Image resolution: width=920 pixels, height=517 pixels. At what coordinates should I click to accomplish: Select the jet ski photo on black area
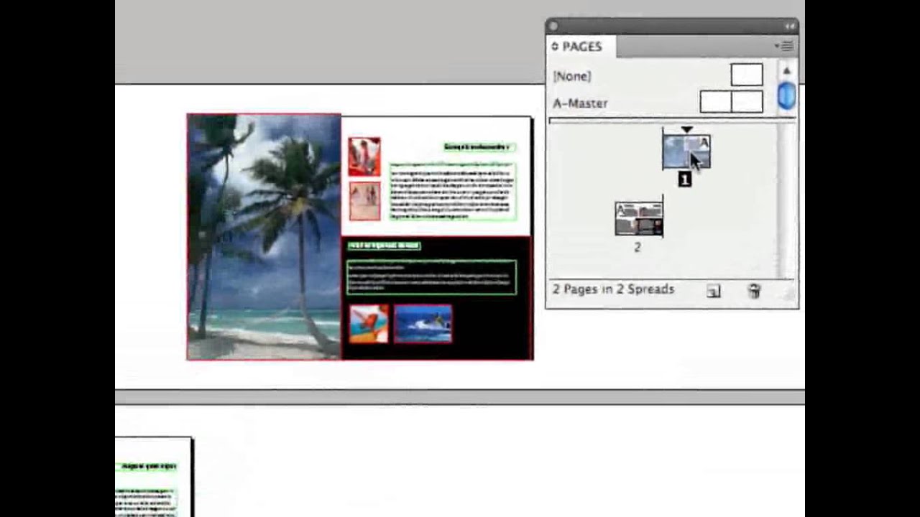point(423,323)
